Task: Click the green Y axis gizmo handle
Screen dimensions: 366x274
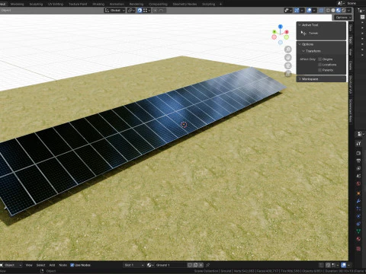Action: 274,32
